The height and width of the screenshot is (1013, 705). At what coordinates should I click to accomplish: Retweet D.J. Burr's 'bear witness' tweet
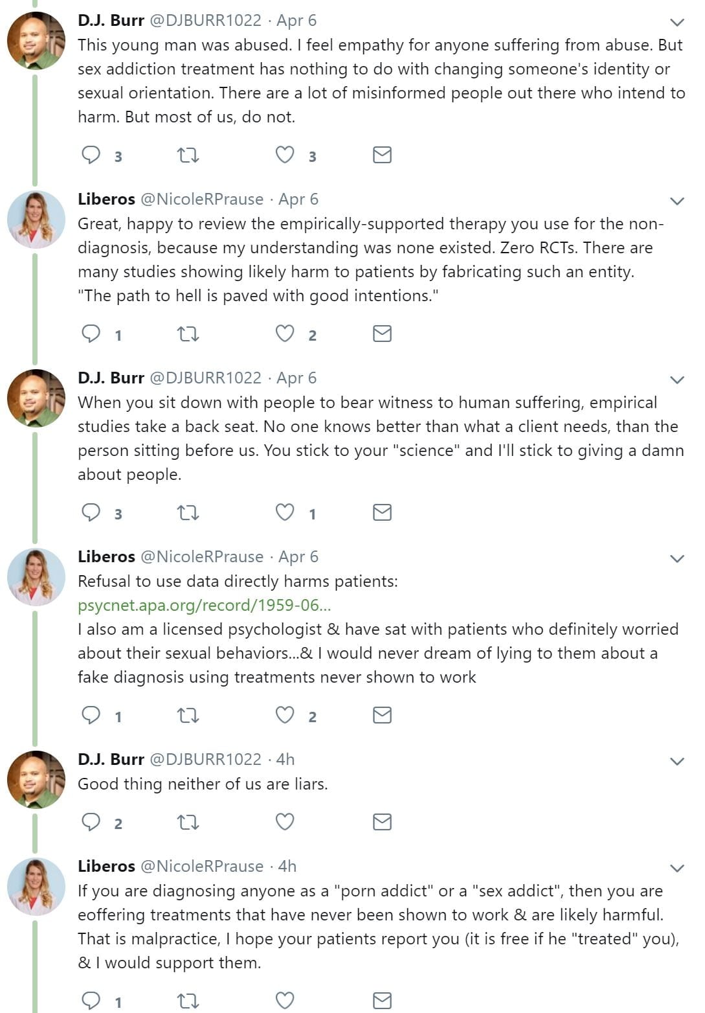(x=188, y=512)
